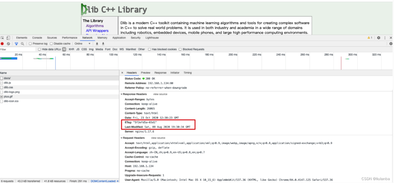Select the plus.gif request
This screenshot has width=394, height=183.
tap(59, 97)
